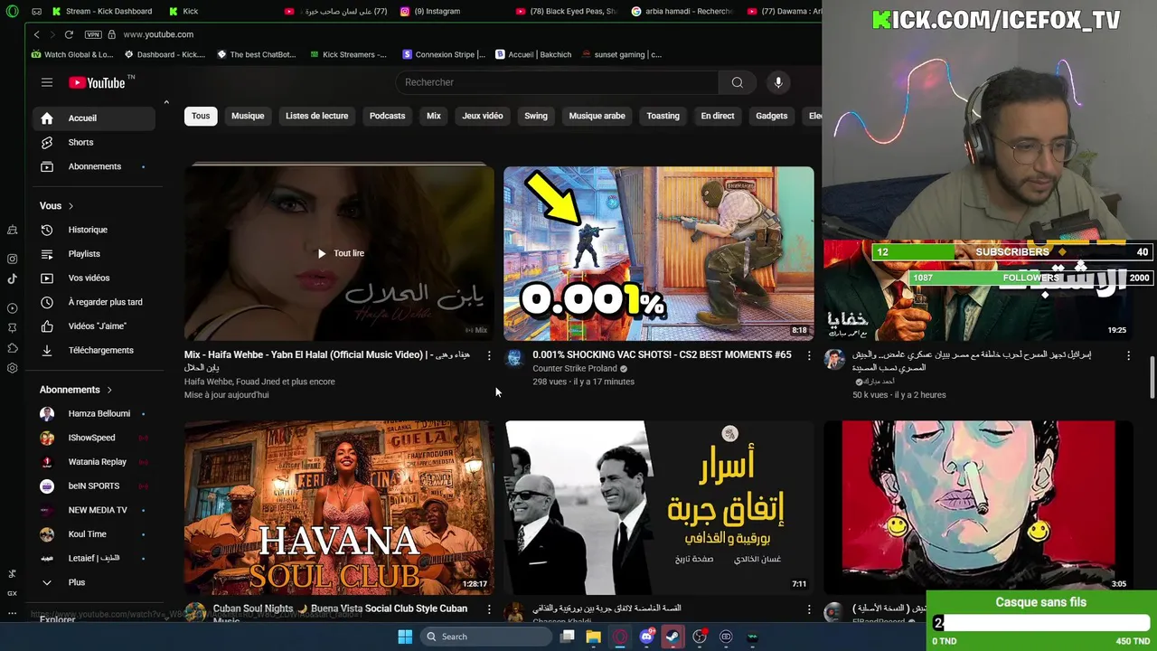The width and height of the screenshot is (1157, 651).
Task: Open Counter Strike Proland channel link
Action: pyautogui.click(x=574, y=369)
